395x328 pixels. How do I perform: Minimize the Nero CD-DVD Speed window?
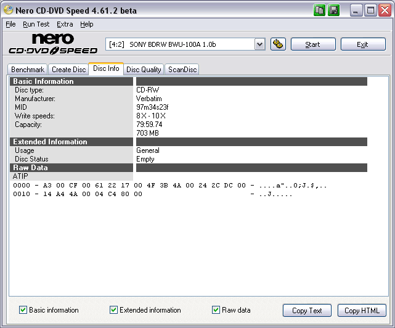tap(356, 10)
